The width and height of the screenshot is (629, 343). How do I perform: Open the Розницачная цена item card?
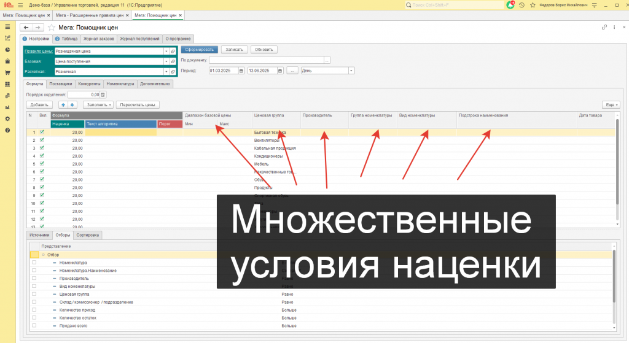[x=173, y=52]
